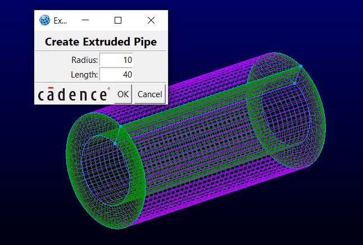This screenshot has width=363, height=245.
Task: Click the "Radius:" label
Action: [85, 60]
